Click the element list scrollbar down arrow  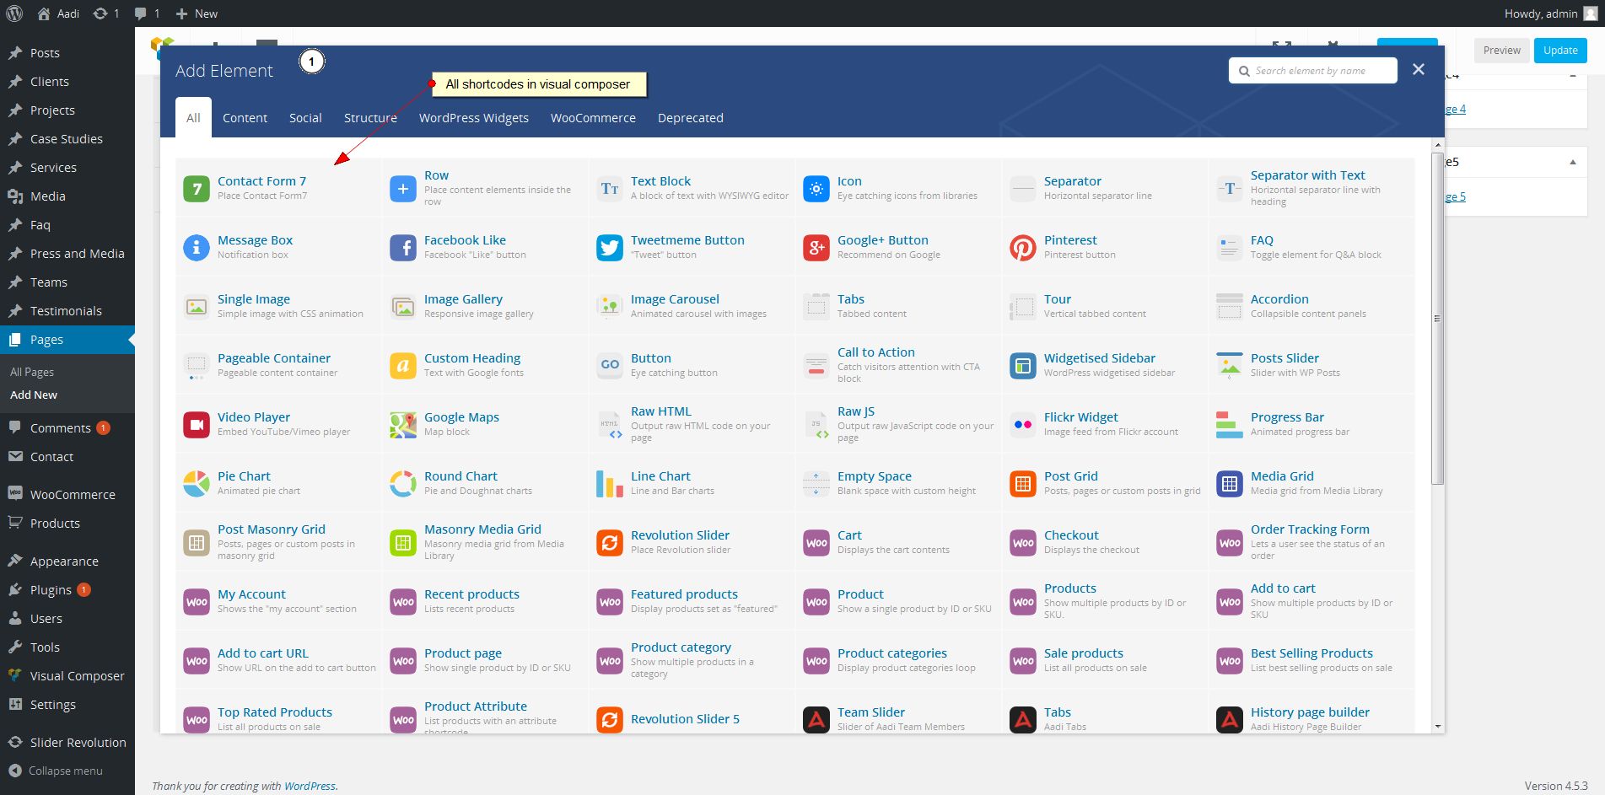pyautogui.click(x=1438, y=727)
